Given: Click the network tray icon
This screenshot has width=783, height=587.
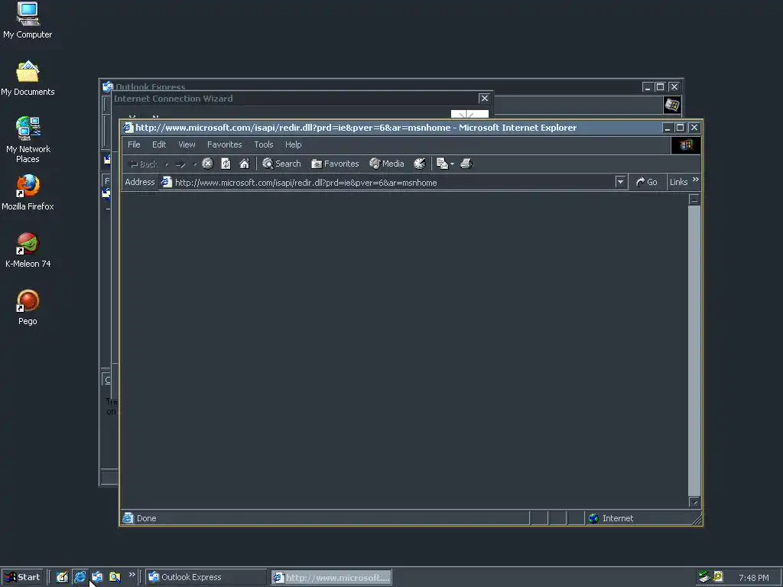Looking at the screenshot, I should click(x=704, y=577).
